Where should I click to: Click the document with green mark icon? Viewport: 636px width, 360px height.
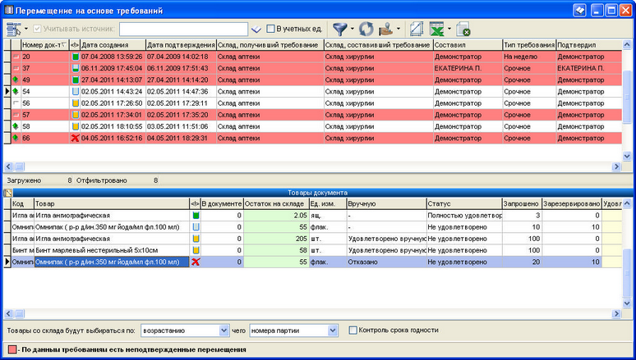click(463, 29)
